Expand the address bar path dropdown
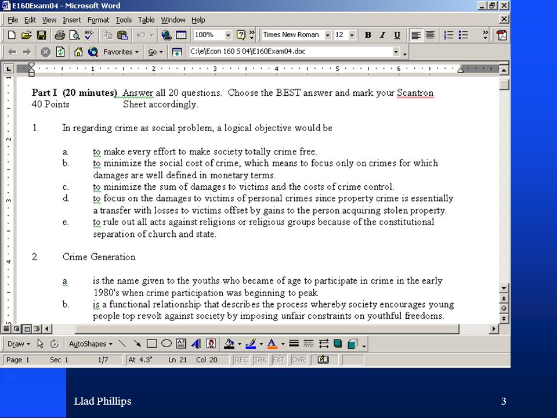The width and height of the screenshot is (557, 418). click(396, 52)
